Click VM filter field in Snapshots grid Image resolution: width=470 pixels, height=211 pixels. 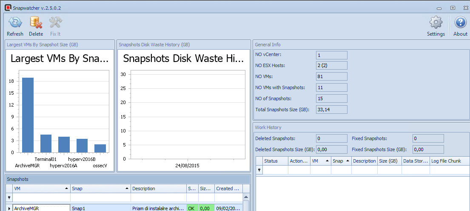point(41,197)
